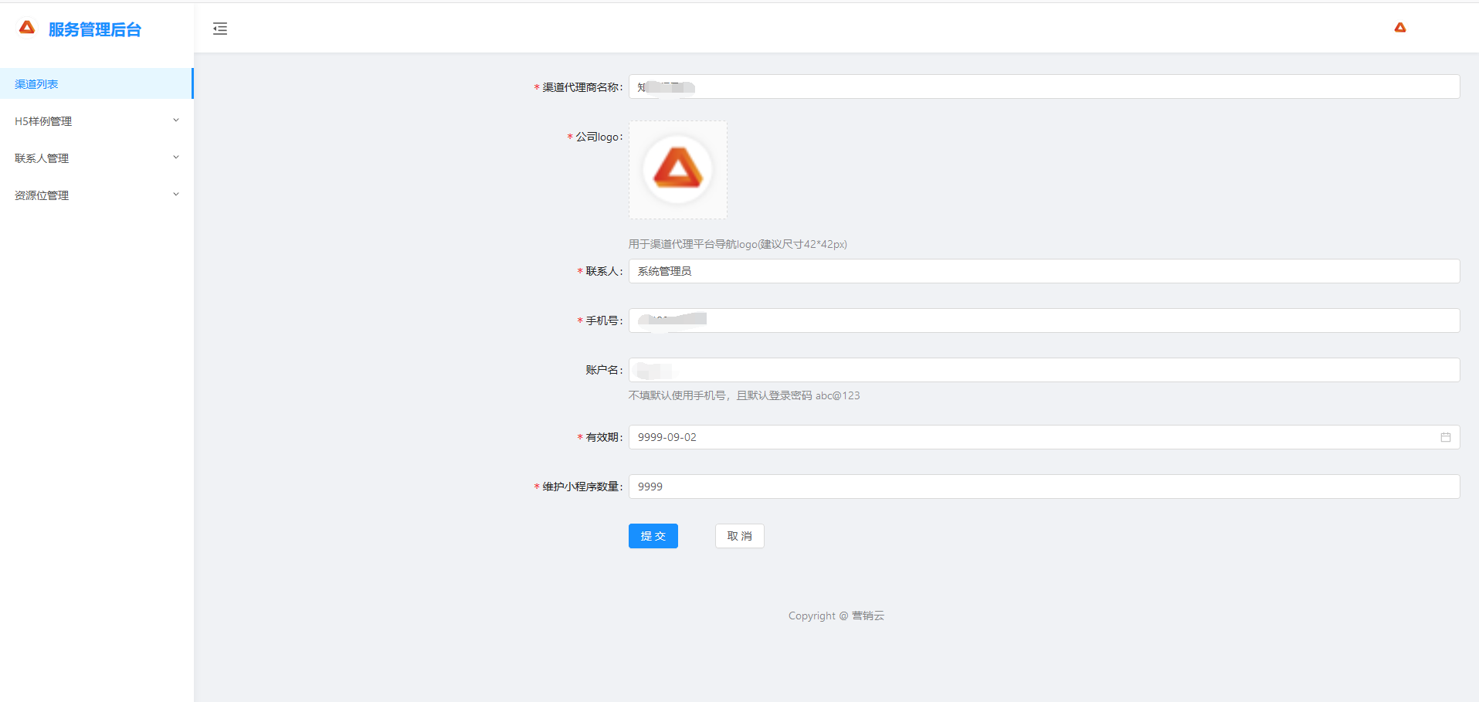Click the Copyright @ 营销云 footer text
1479x702 pixels.
(x=836, y=616)
